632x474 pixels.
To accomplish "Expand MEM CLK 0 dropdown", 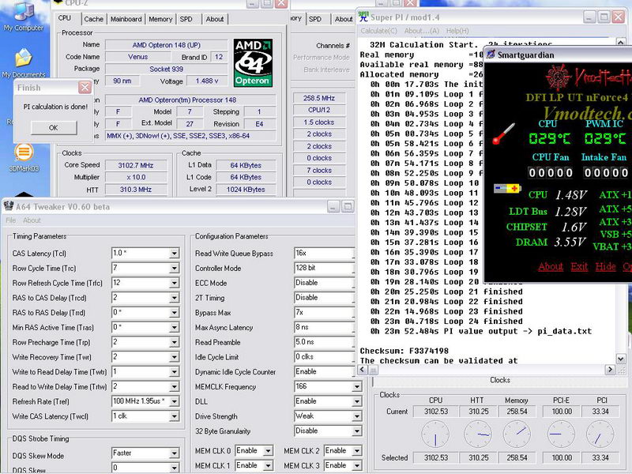I will (x=268, y=451).
